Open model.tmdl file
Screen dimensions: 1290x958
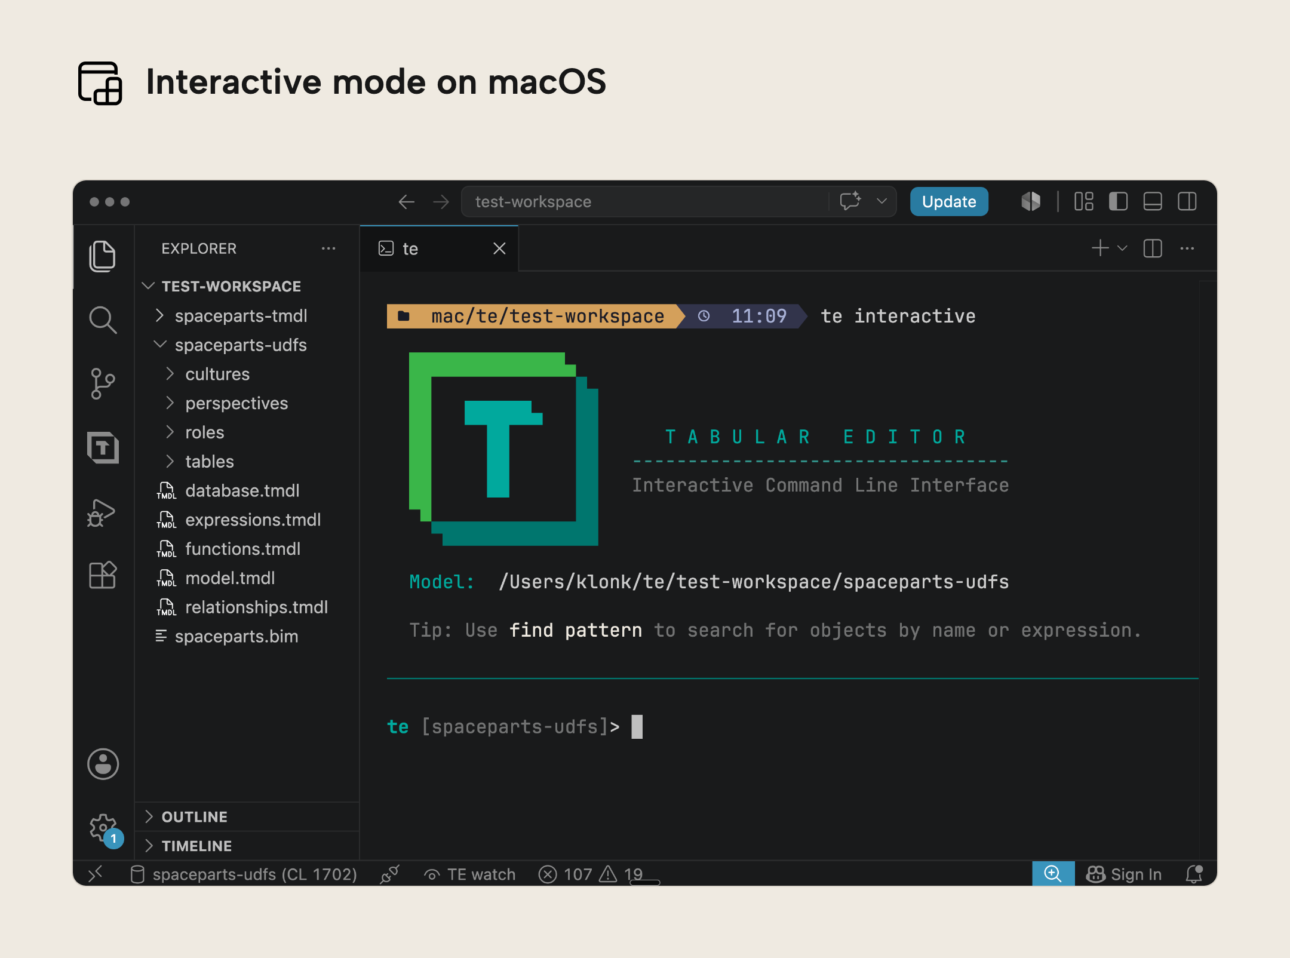point(247,578)
